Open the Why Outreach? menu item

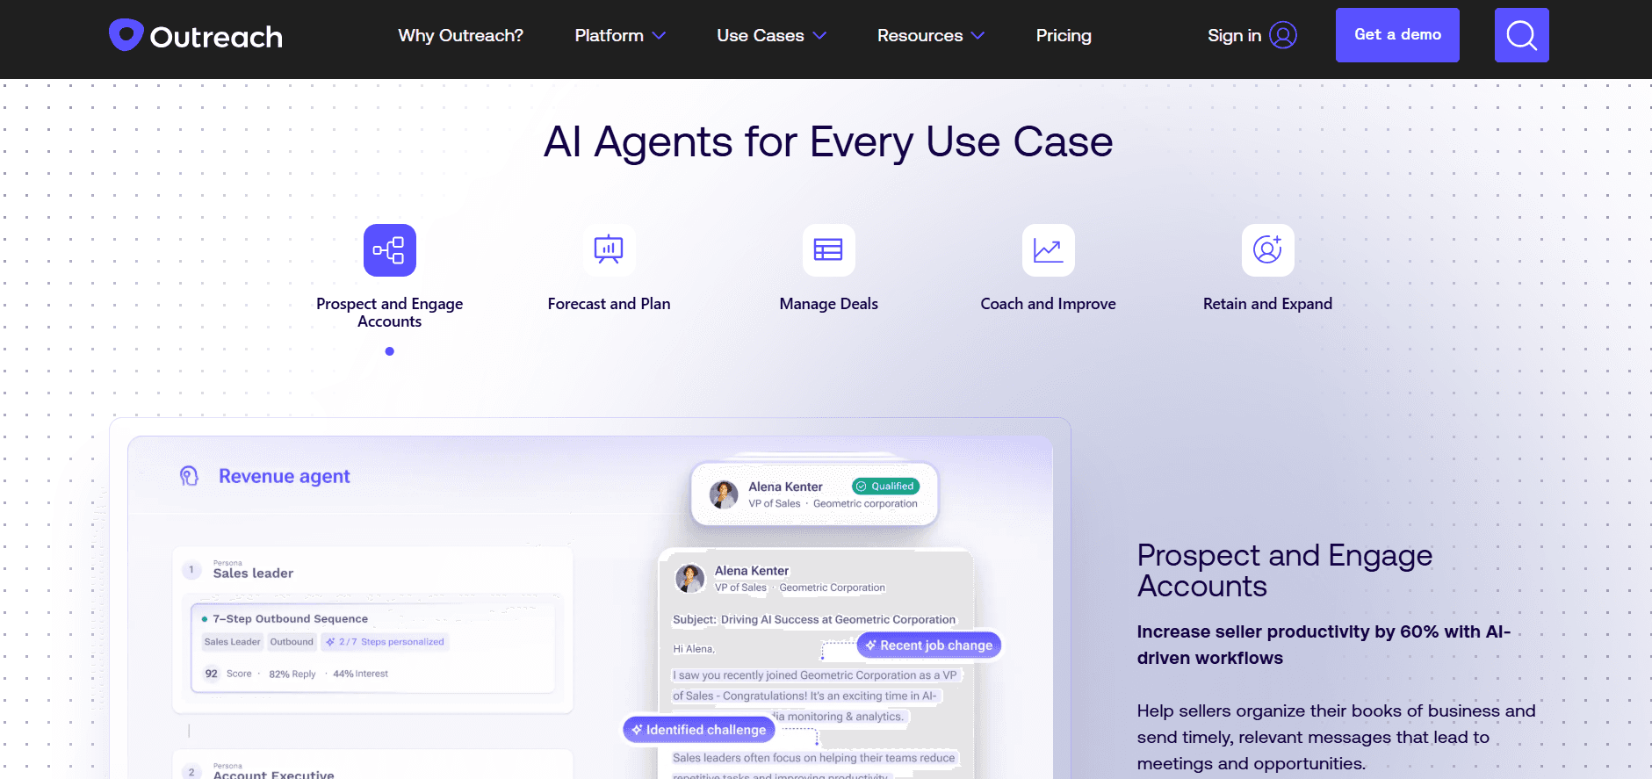point(460,35)
